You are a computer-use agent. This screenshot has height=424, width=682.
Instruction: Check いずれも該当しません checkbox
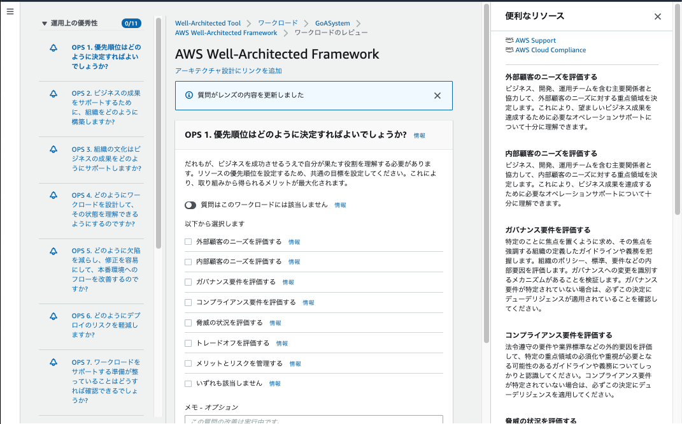click(188, 384)
